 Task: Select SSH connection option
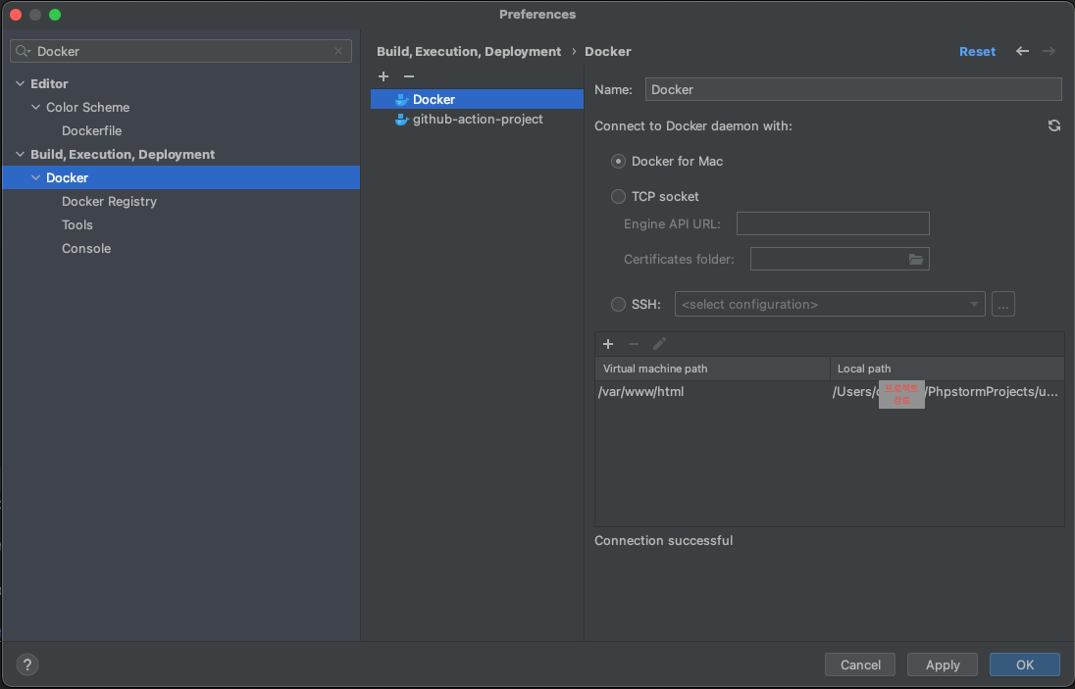click(x=618, y=304)
